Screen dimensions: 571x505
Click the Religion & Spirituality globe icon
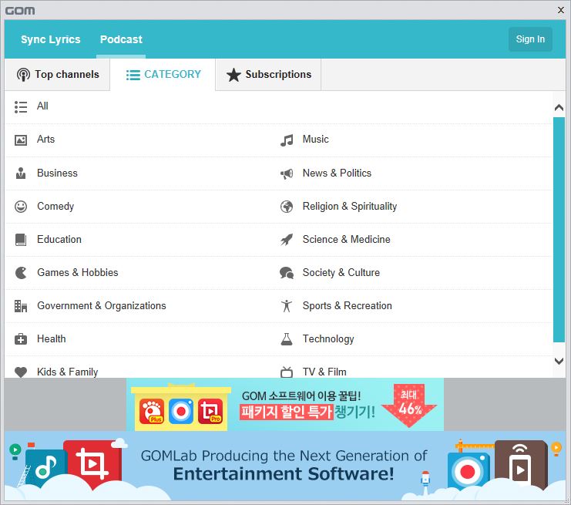(x=287, y=207)
